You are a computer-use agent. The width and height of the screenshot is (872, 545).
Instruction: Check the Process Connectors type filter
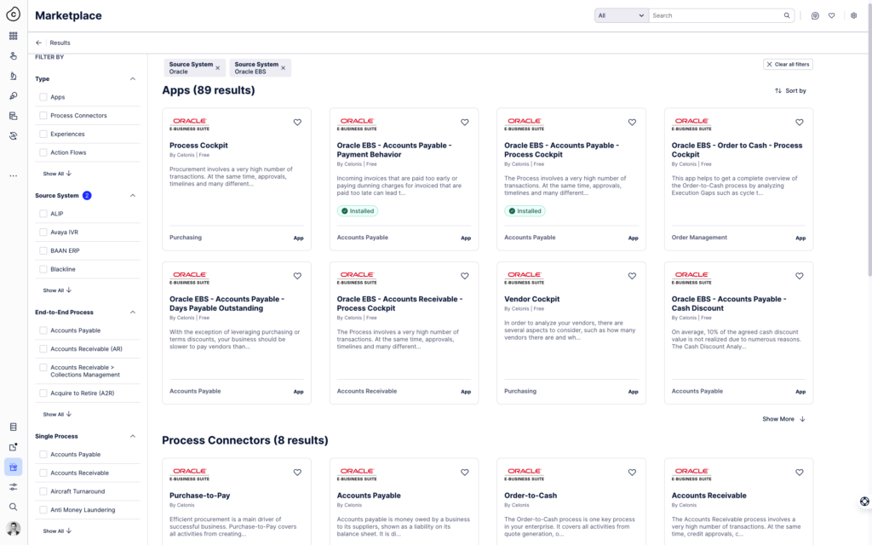coord(43,116)
